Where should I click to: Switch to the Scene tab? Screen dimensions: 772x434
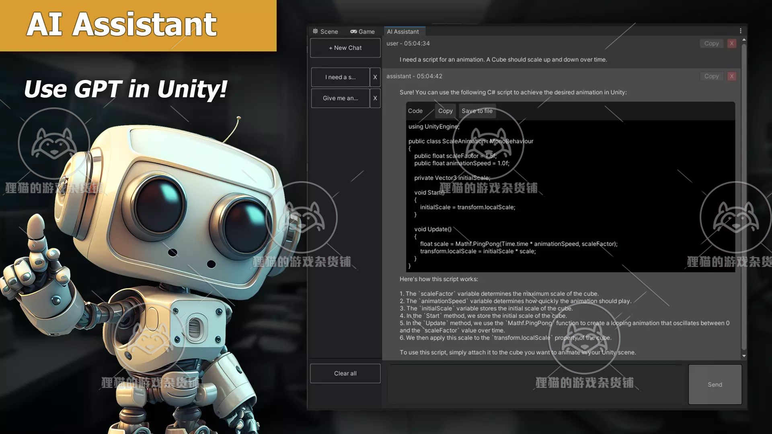(325, 31)
